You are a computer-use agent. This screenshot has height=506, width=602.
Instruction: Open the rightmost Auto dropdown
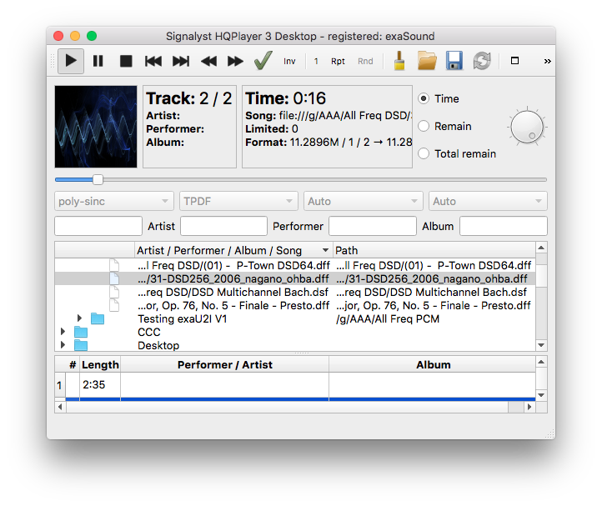click(x=488, y=201)
